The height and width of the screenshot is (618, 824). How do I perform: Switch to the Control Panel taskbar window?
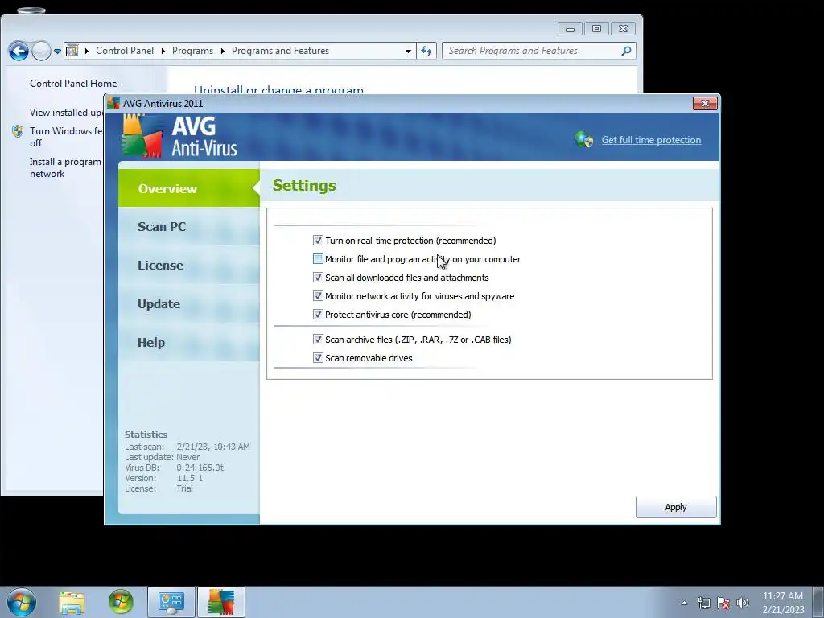click(171, 602)
